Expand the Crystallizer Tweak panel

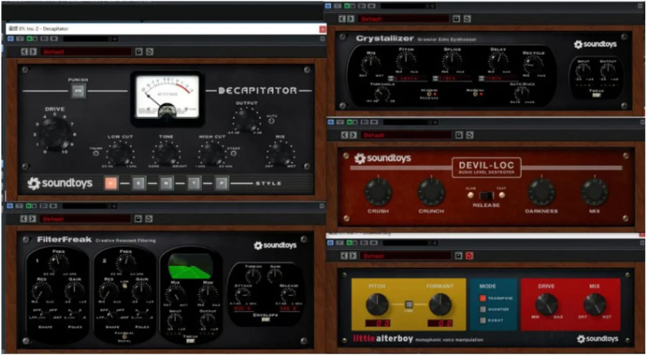pos(596,95)
